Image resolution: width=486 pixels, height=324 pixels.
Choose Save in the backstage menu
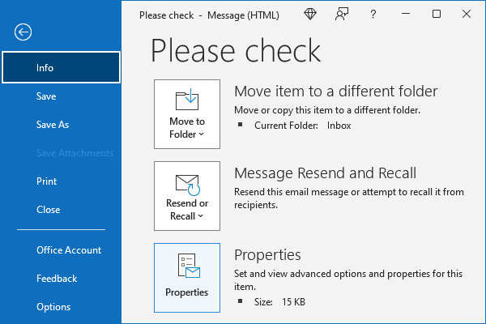click(x=46, y=96)
